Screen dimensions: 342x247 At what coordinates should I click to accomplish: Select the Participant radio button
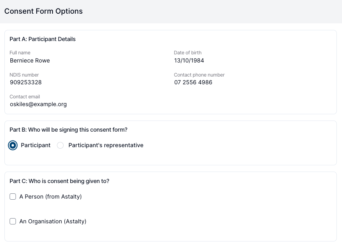point(13,146)
